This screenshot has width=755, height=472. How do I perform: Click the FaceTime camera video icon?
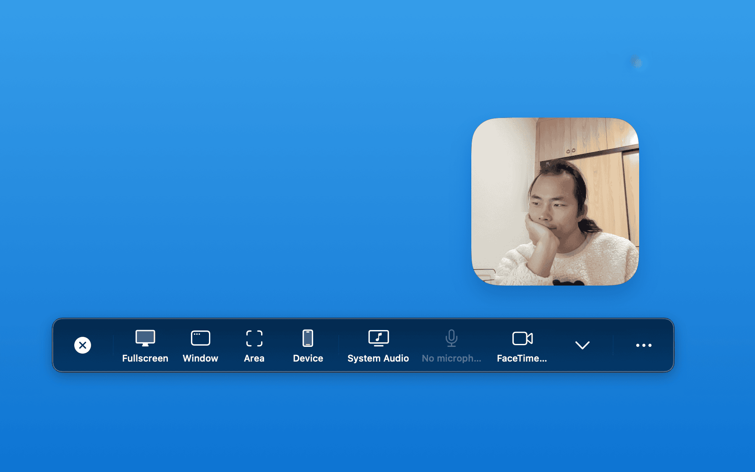(522, 338)
